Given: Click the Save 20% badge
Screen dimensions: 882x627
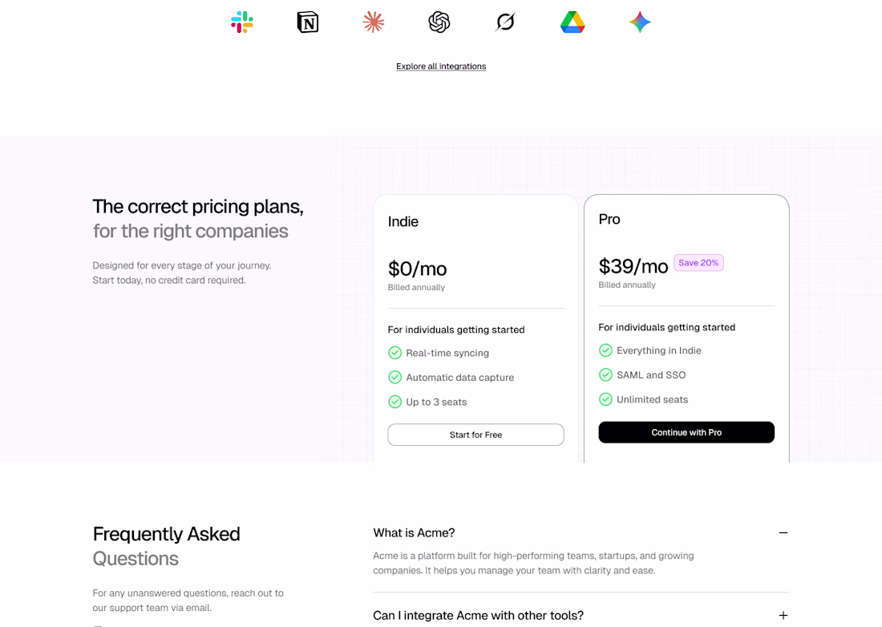Looking at the screenshot, I should pyautogui.click(x=698, y=263).
